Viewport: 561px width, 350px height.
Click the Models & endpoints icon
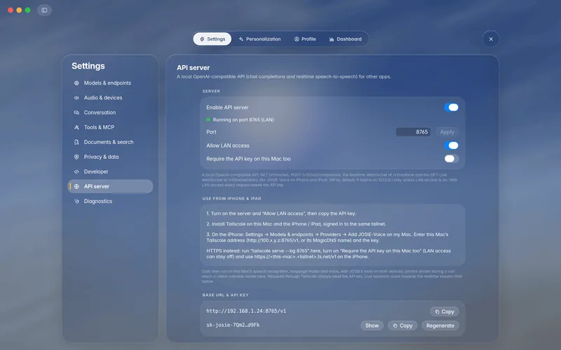76,83
